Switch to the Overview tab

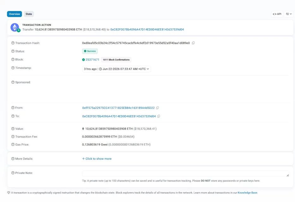click(15, 14)
